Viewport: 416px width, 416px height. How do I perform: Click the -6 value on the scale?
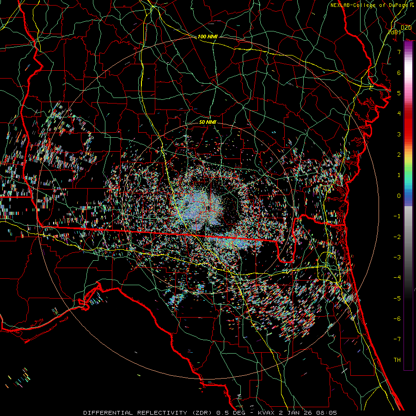(397, 319)
